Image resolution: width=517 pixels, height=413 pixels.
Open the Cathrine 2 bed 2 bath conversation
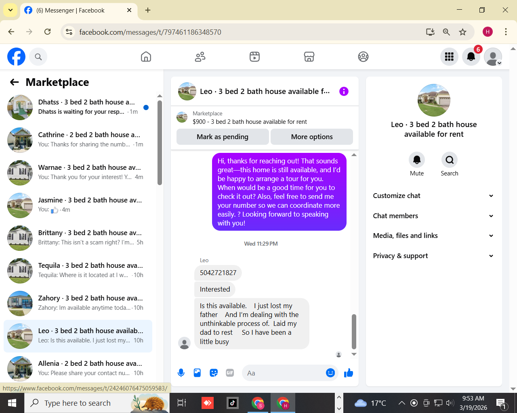click(78, 140)
